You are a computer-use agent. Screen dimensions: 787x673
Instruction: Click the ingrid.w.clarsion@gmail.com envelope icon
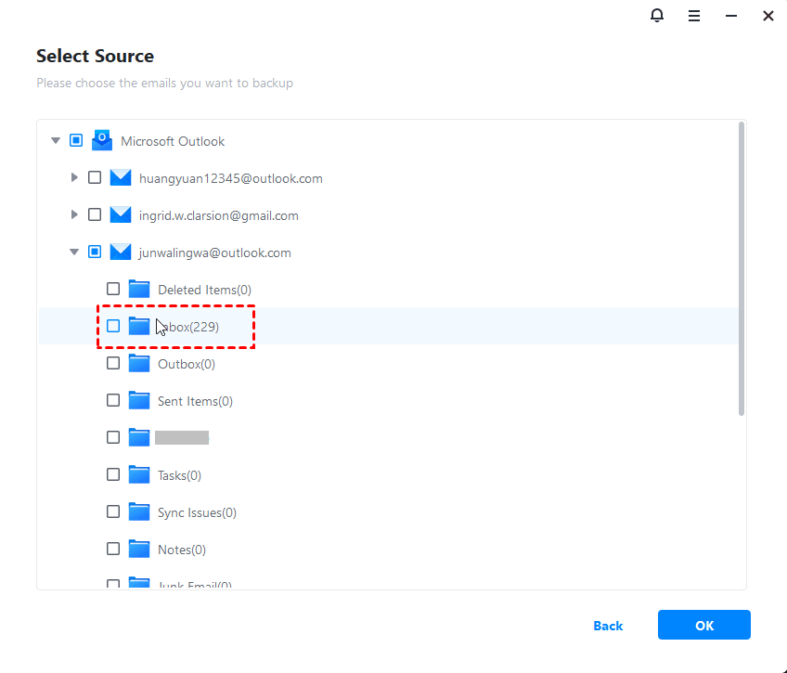[x=121, y=214]
